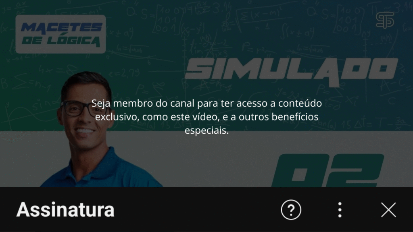Click the 'exclusivo, como este vídeo' text line
413x232 pixels.
206,116
